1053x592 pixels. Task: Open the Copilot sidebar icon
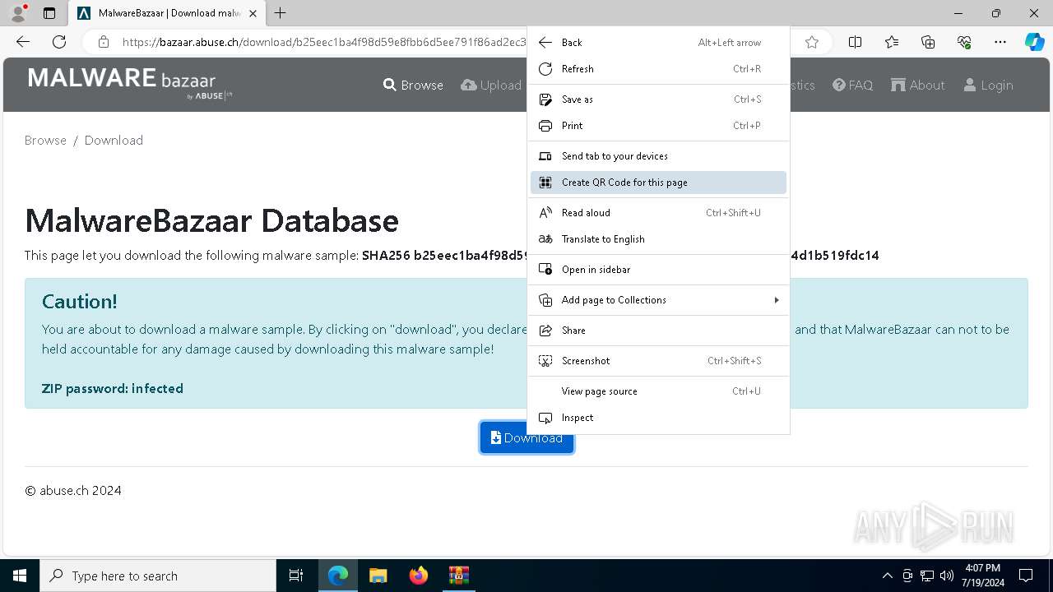tap(1034, 42)
